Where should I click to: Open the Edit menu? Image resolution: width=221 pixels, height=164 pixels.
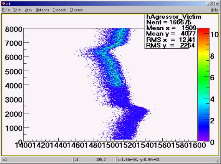(17, 10)
